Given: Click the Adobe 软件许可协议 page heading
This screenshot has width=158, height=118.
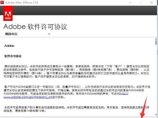Looking at the screenshot, I should click(x=35, y=26).
